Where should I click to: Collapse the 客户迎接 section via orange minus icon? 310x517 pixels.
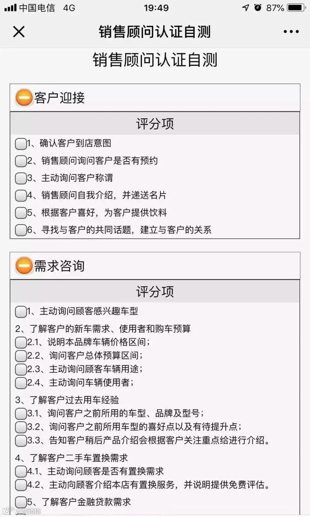click(x=24, y=98)
